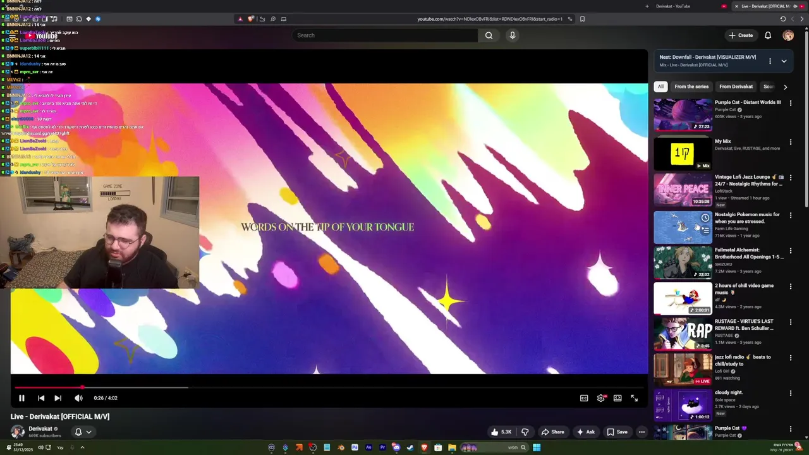
Task: Click the YouTube URL in address bar
Action: (x=490, y=19)
